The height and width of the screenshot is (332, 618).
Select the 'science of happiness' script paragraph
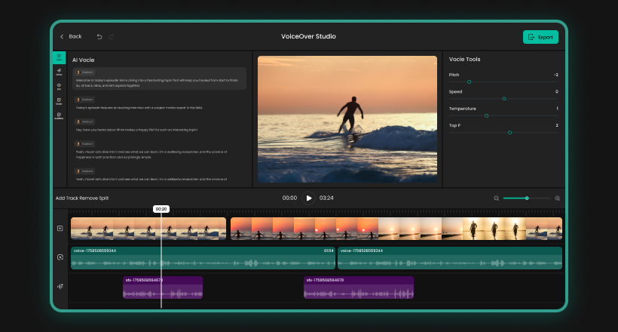[x=151, y=155]
